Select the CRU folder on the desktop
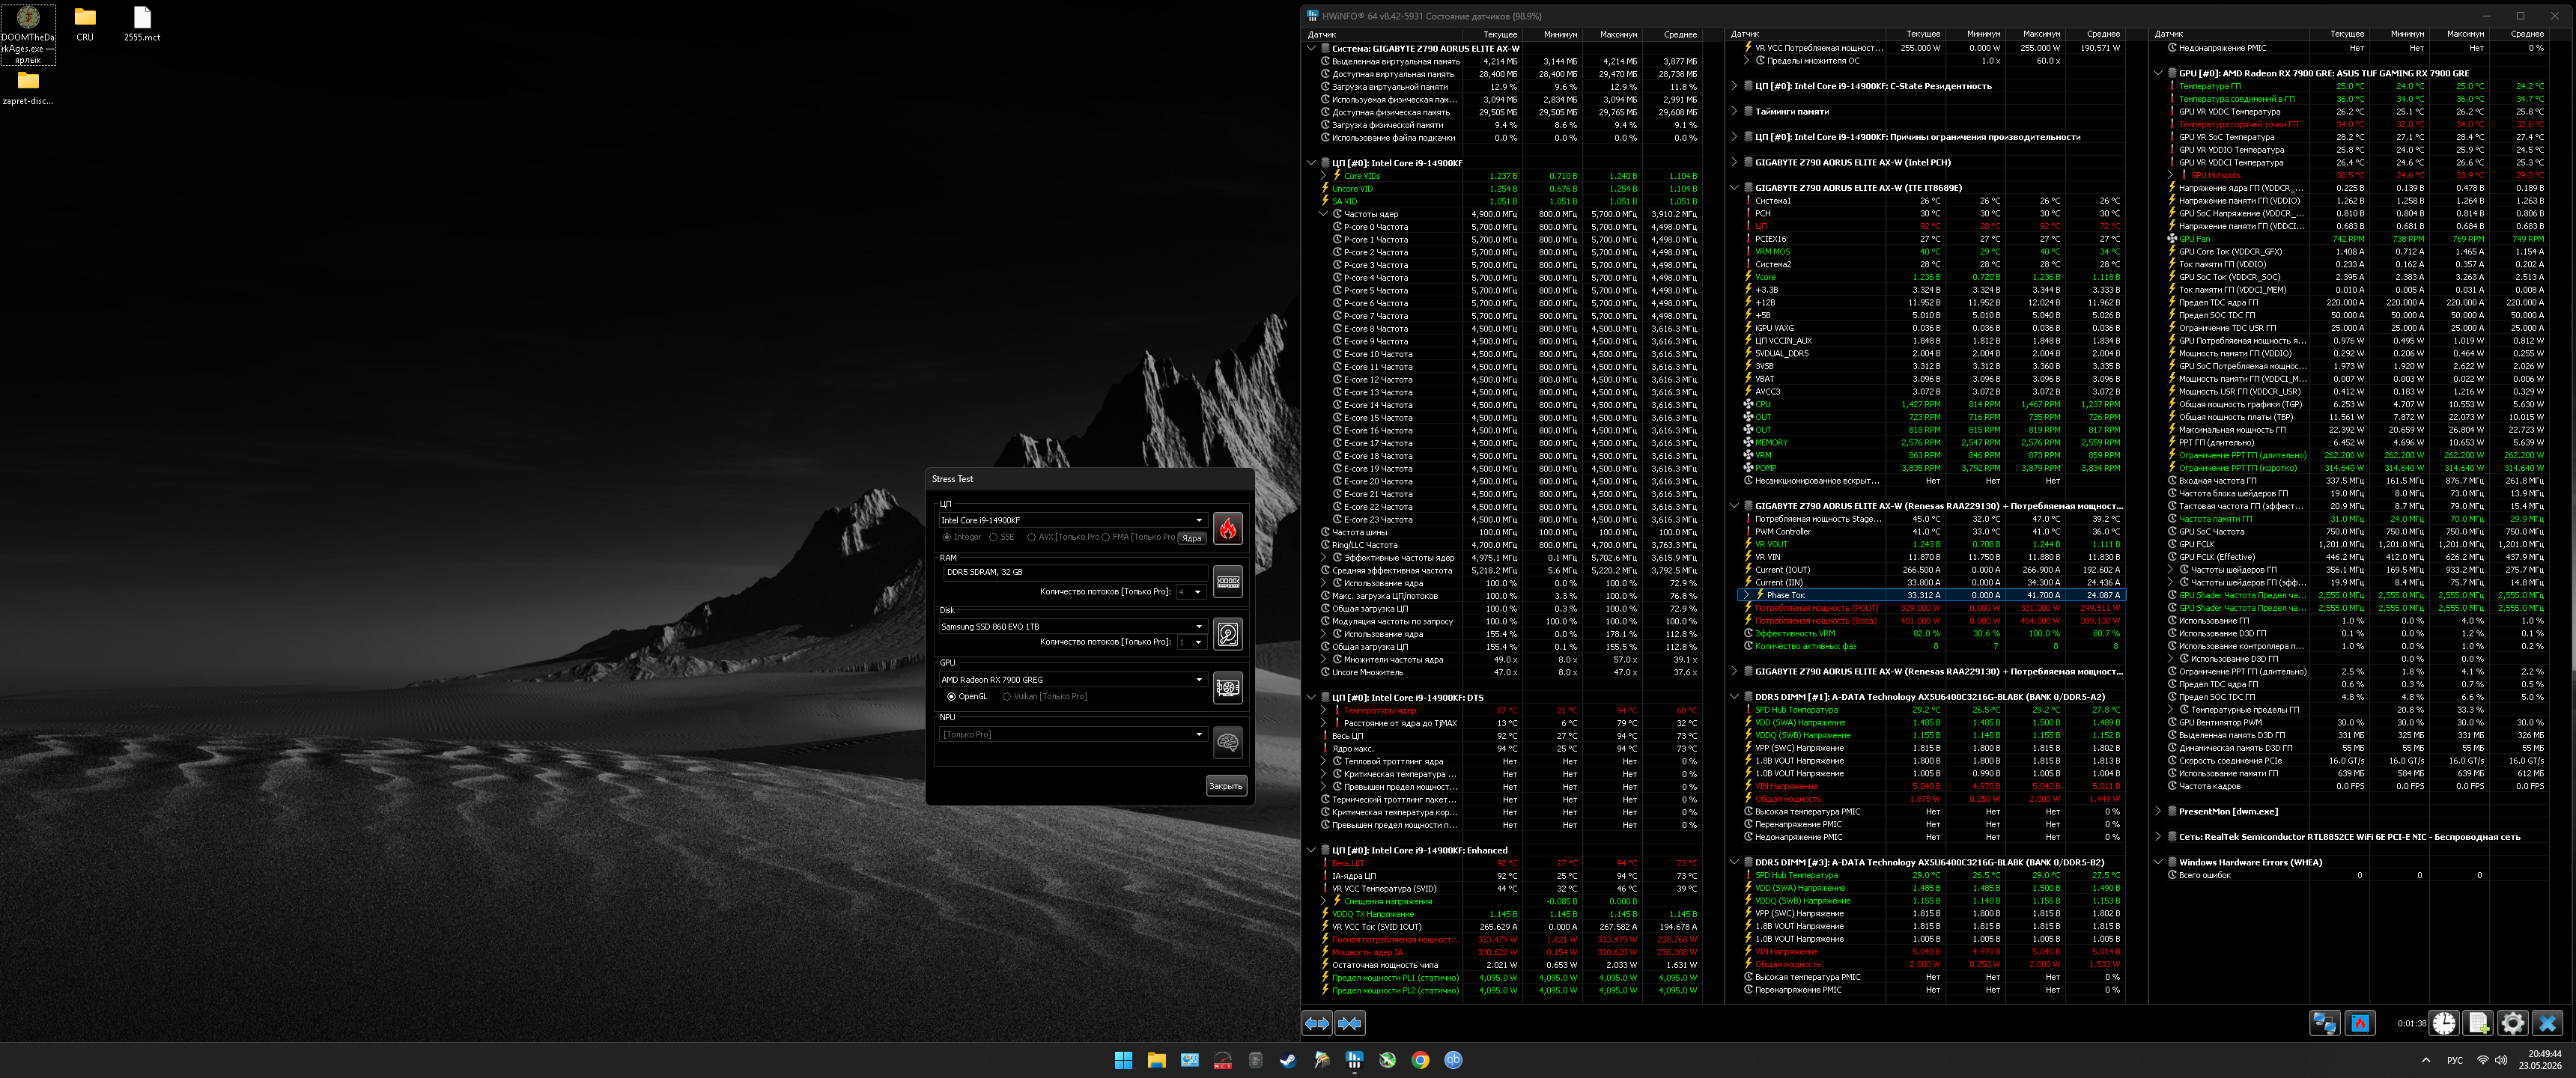This screenshot has width=2576, height=1078. click(x=85, y=25)
